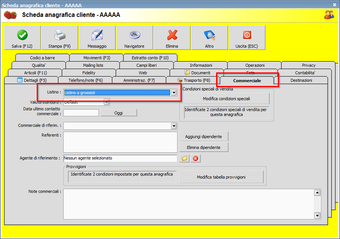Open agent selection with the folder icon

point(184,158)
